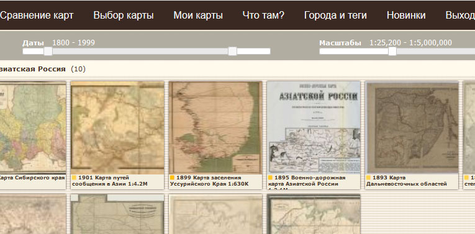The height and width of the screenshot is (234, 475).
Task: Click the Азиатская Россия (10) heading
Action: 43,69
